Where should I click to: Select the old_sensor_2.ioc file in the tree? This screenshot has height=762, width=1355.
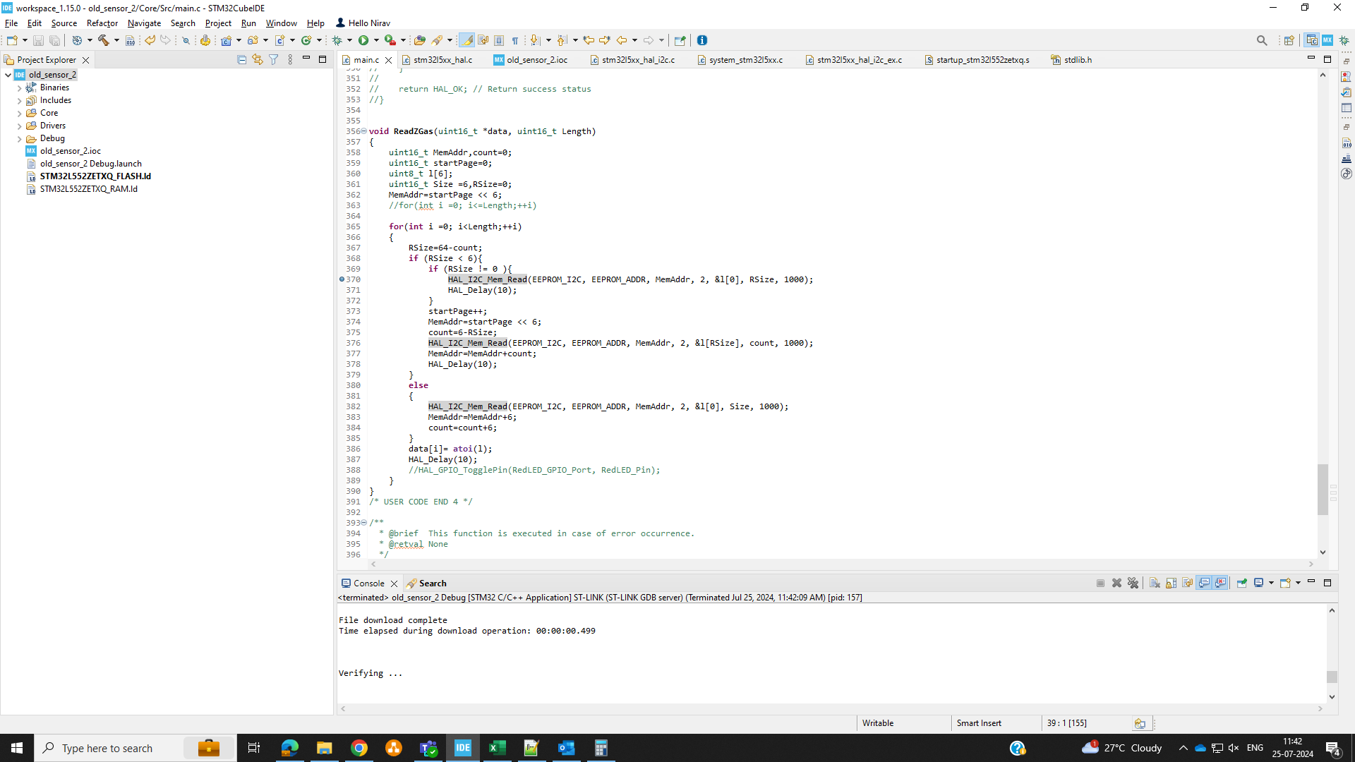70,151
